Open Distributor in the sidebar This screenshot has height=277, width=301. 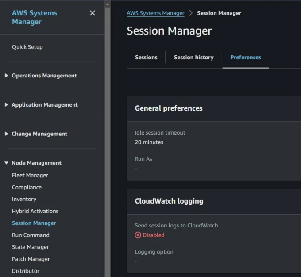pyautogui.click(x=26, y=271)
